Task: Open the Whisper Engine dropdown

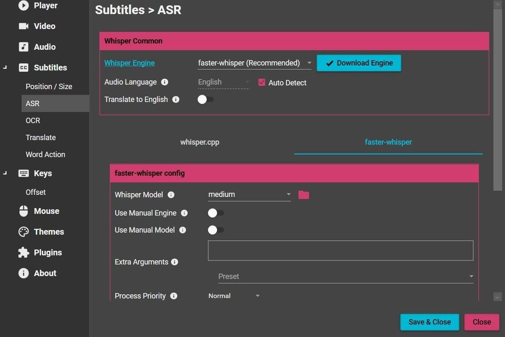Action: [x=254, y=63]
